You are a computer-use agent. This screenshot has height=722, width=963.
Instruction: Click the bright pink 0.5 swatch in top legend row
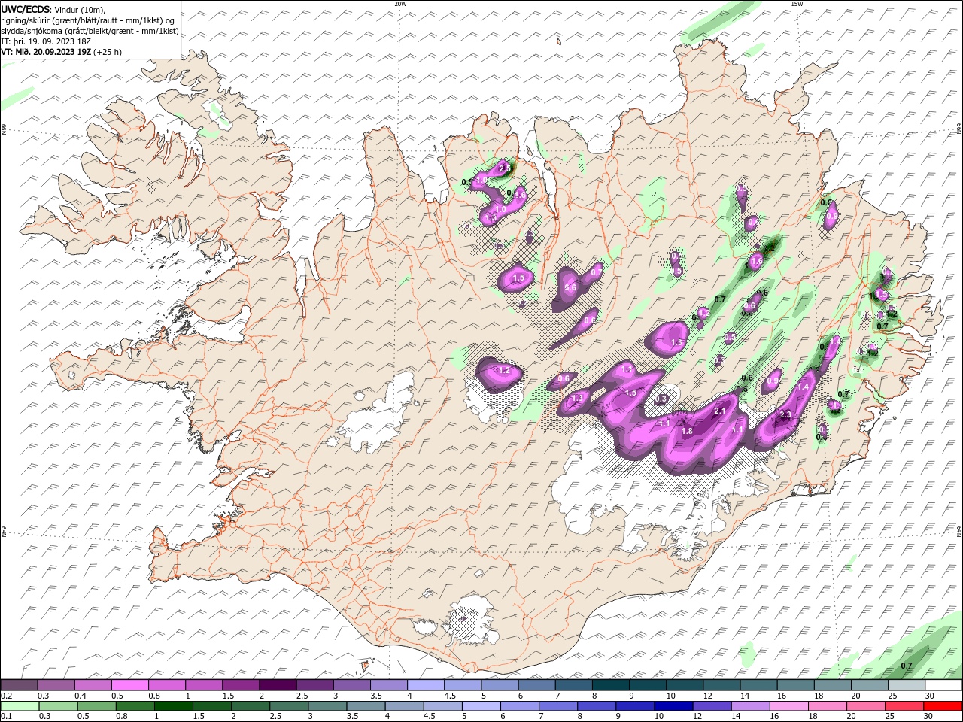[x=130, y=685]
